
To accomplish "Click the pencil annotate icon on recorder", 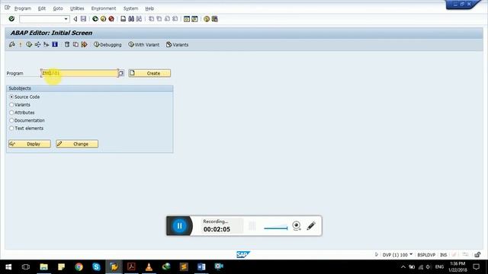I will 311,225.
